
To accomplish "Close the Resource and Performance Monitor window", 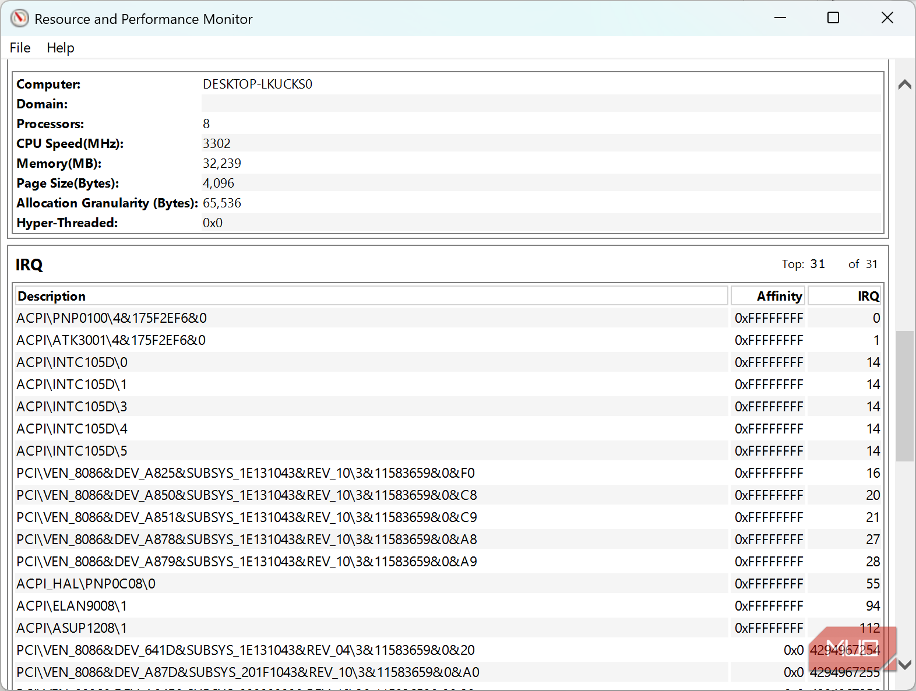I will coord(887,18).
